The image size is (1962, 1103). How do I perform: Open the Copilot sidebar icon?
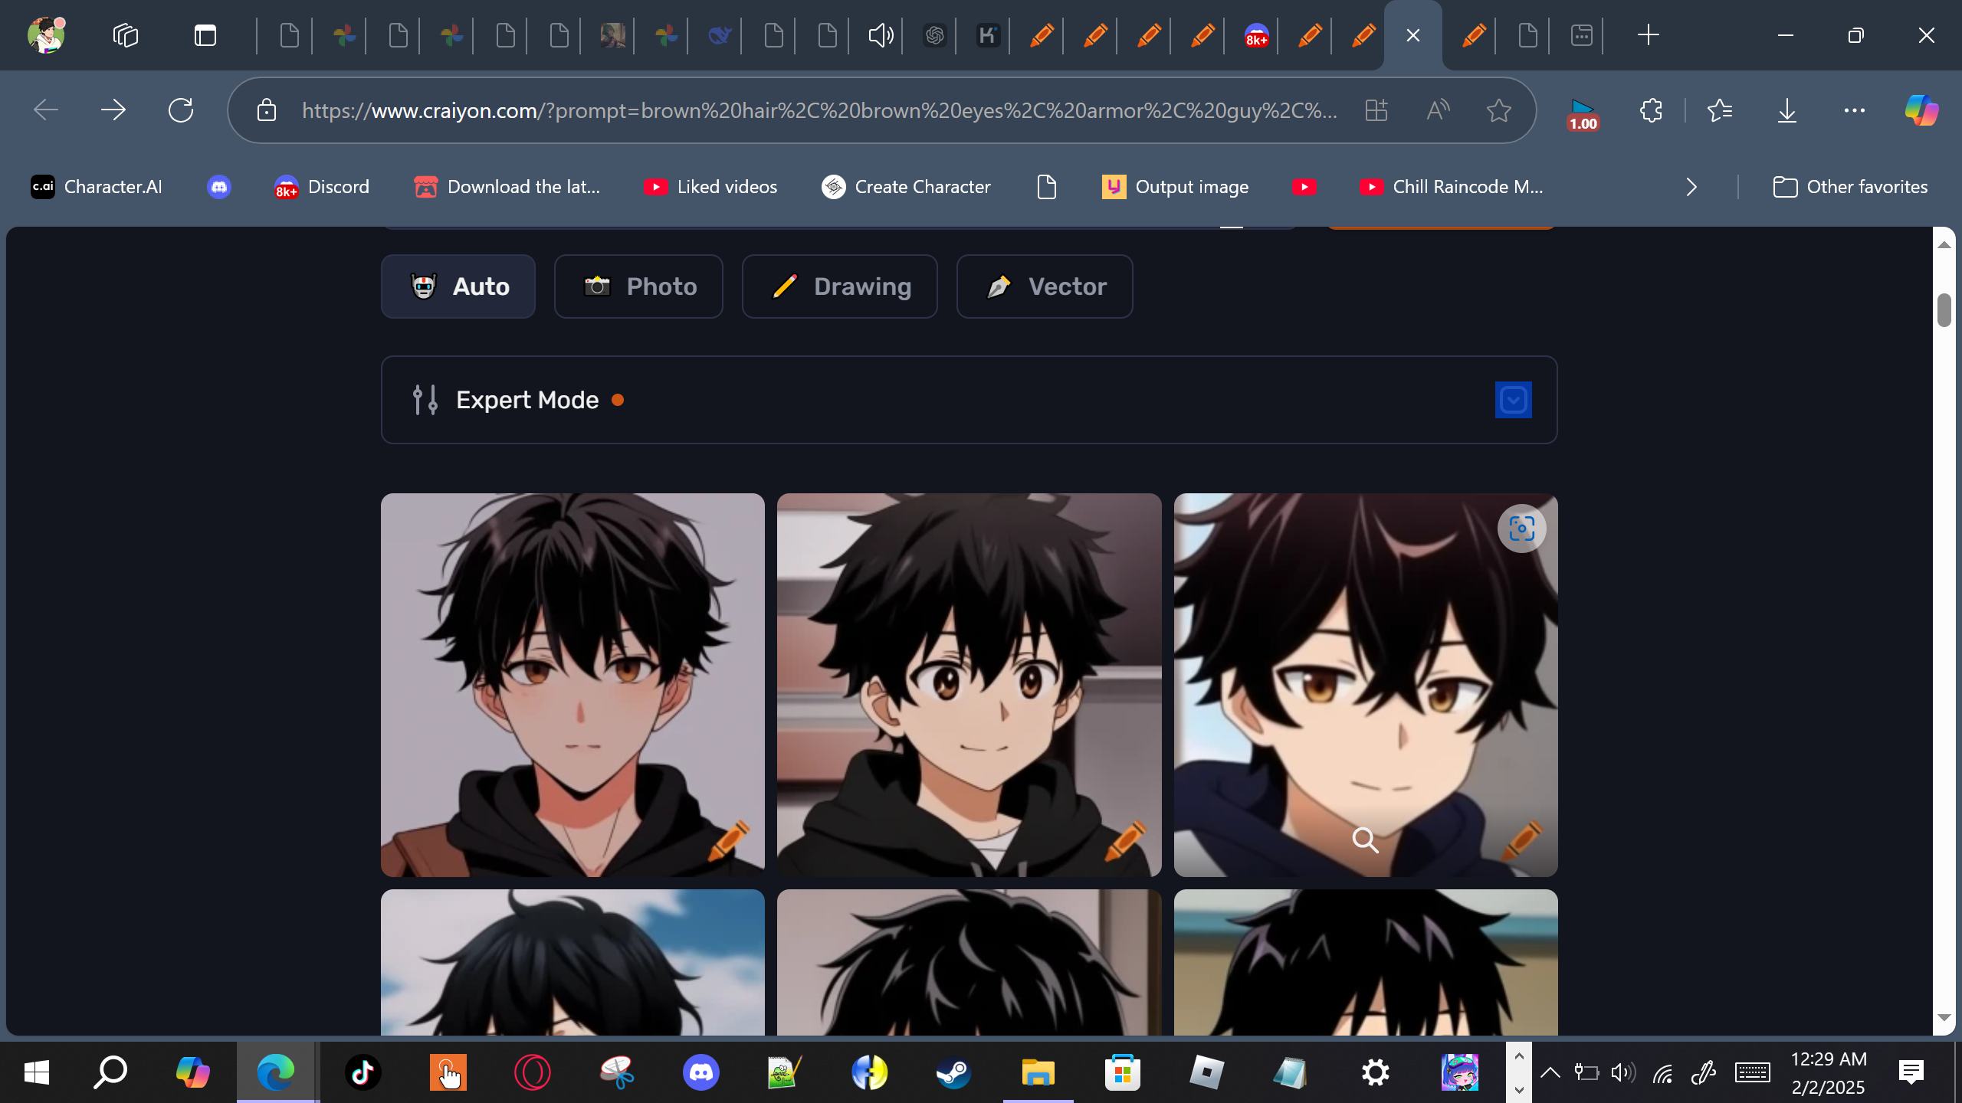[1921, 110]
